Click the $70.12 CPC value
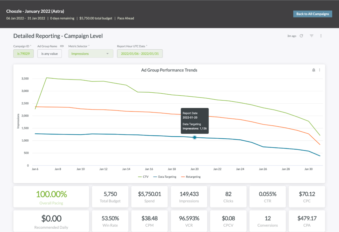 [307, 194]
